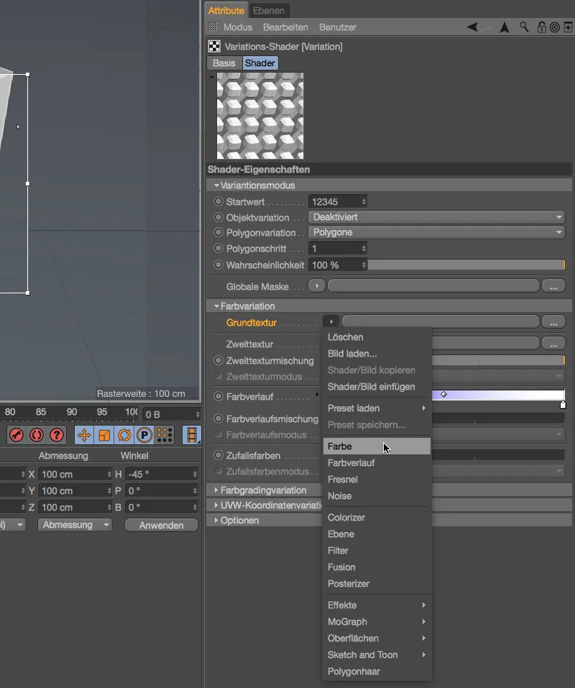The image size is (575, 688).
Task: Select the back navigation arrow in Attribute manager
Action: (473, 27)
